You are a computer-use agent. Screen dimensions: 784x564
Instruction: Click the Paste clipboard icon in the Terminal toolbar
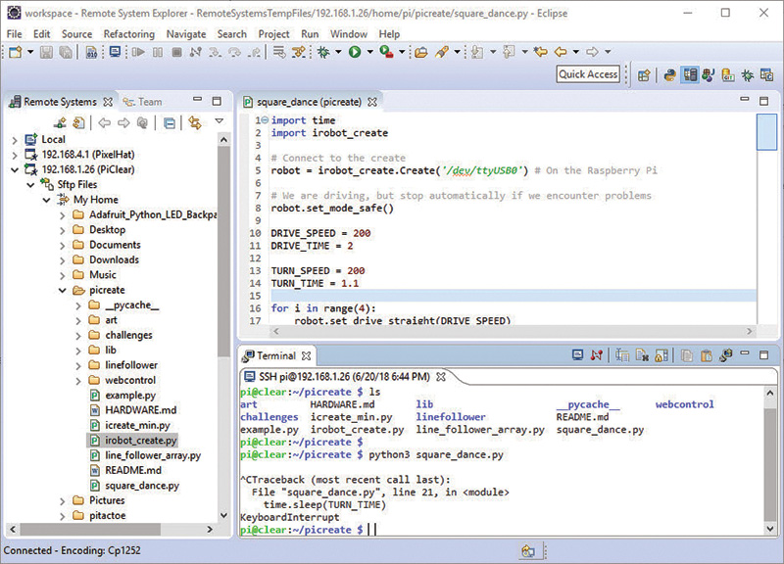pos(706,355)
